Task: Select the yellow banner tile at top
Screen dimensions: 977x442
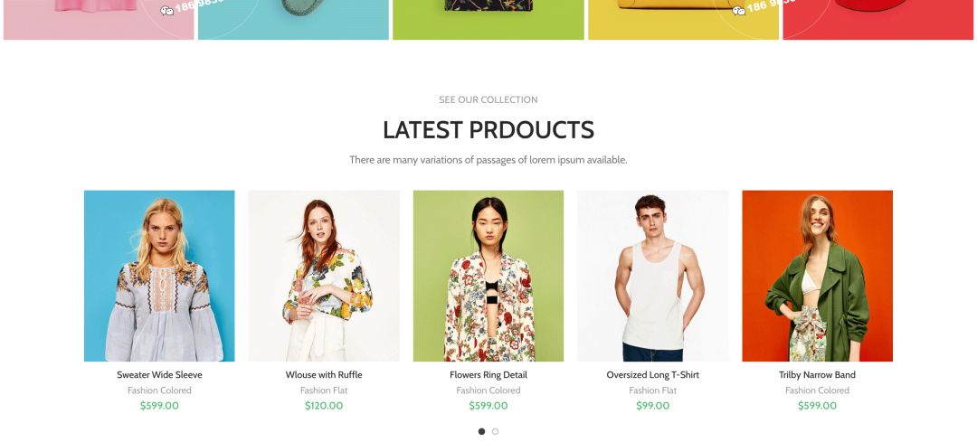Action: [x=684, y=20]
